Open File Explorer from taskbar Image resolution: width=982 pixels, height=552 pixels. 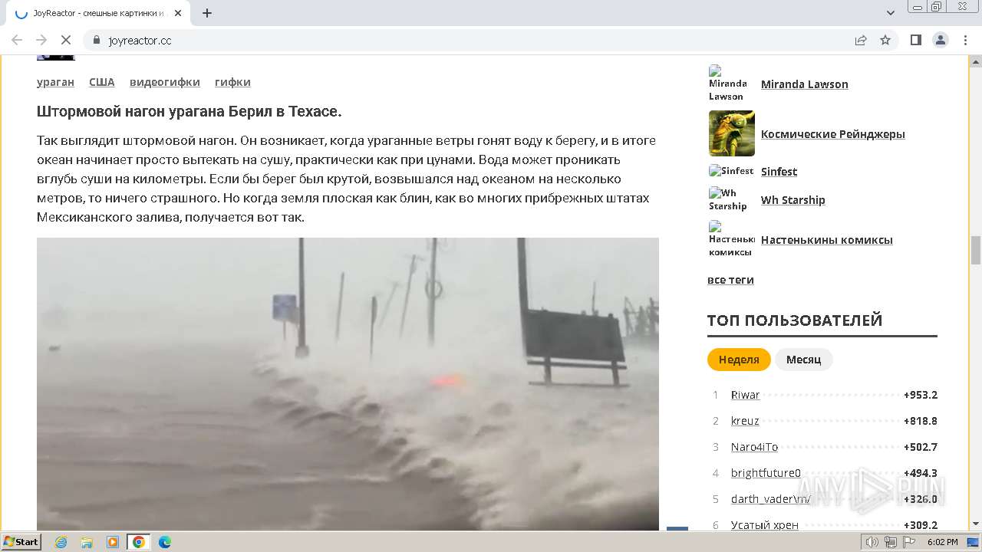tap(87, 542)
